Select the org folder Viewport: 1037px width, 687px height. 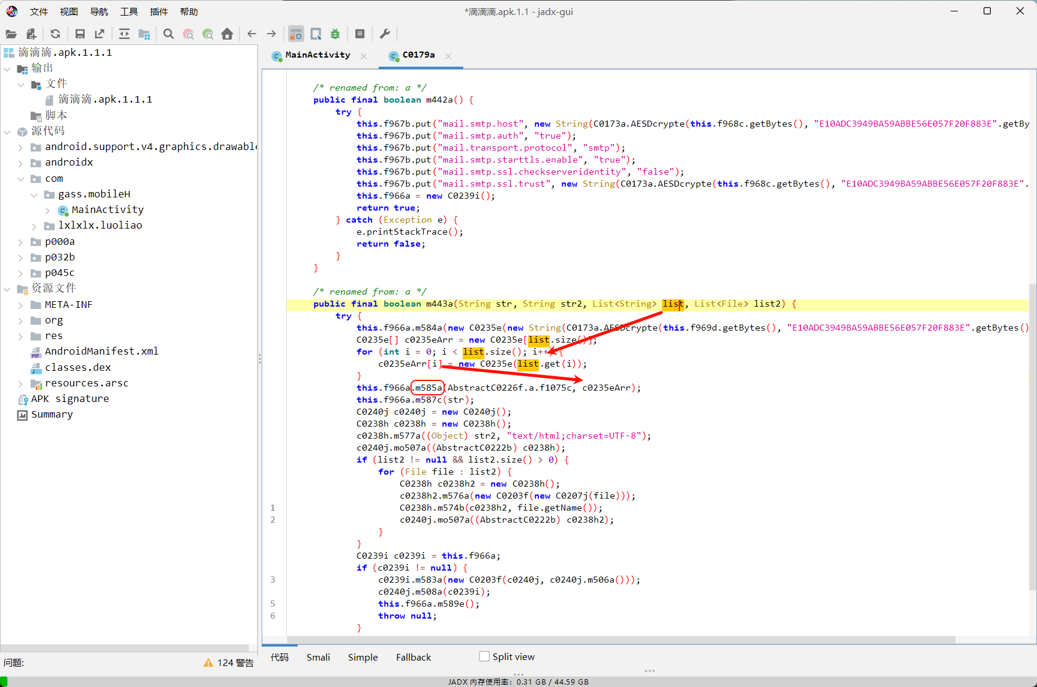[x=53, y=320]
